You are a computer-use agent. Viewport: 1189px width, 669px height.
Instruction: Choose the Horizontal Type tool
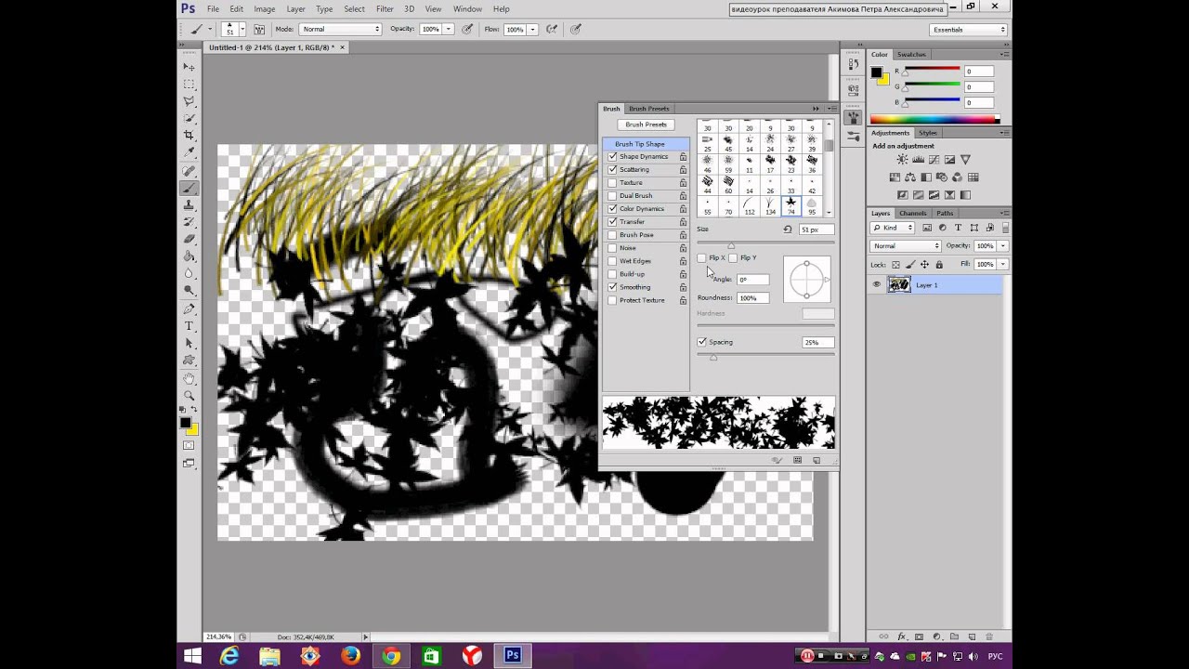[x=189, y=326]
